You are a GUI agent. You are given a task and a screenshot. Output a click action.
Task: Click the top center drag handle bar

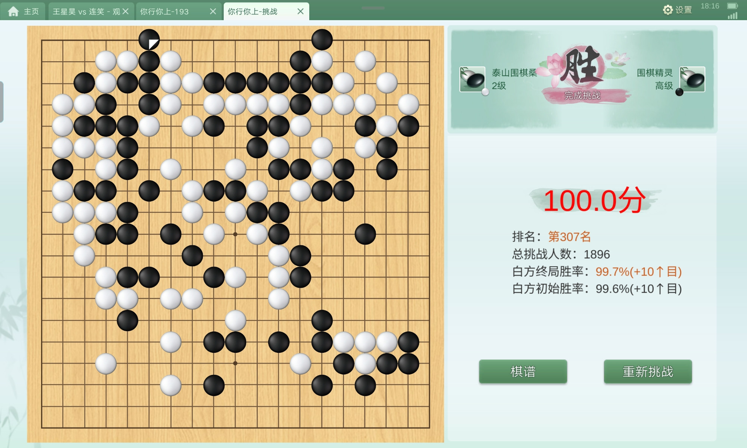point(373,8)
